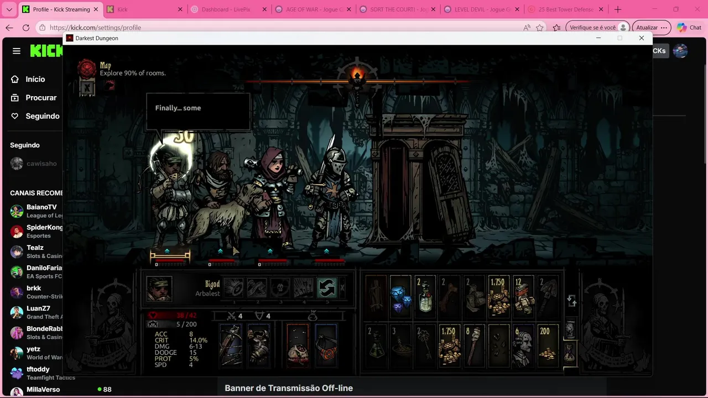Image resolution: width=708 pixels, height=398 pixels.
Task: Select the blue gems in inventory
Action: coord(401,296)
